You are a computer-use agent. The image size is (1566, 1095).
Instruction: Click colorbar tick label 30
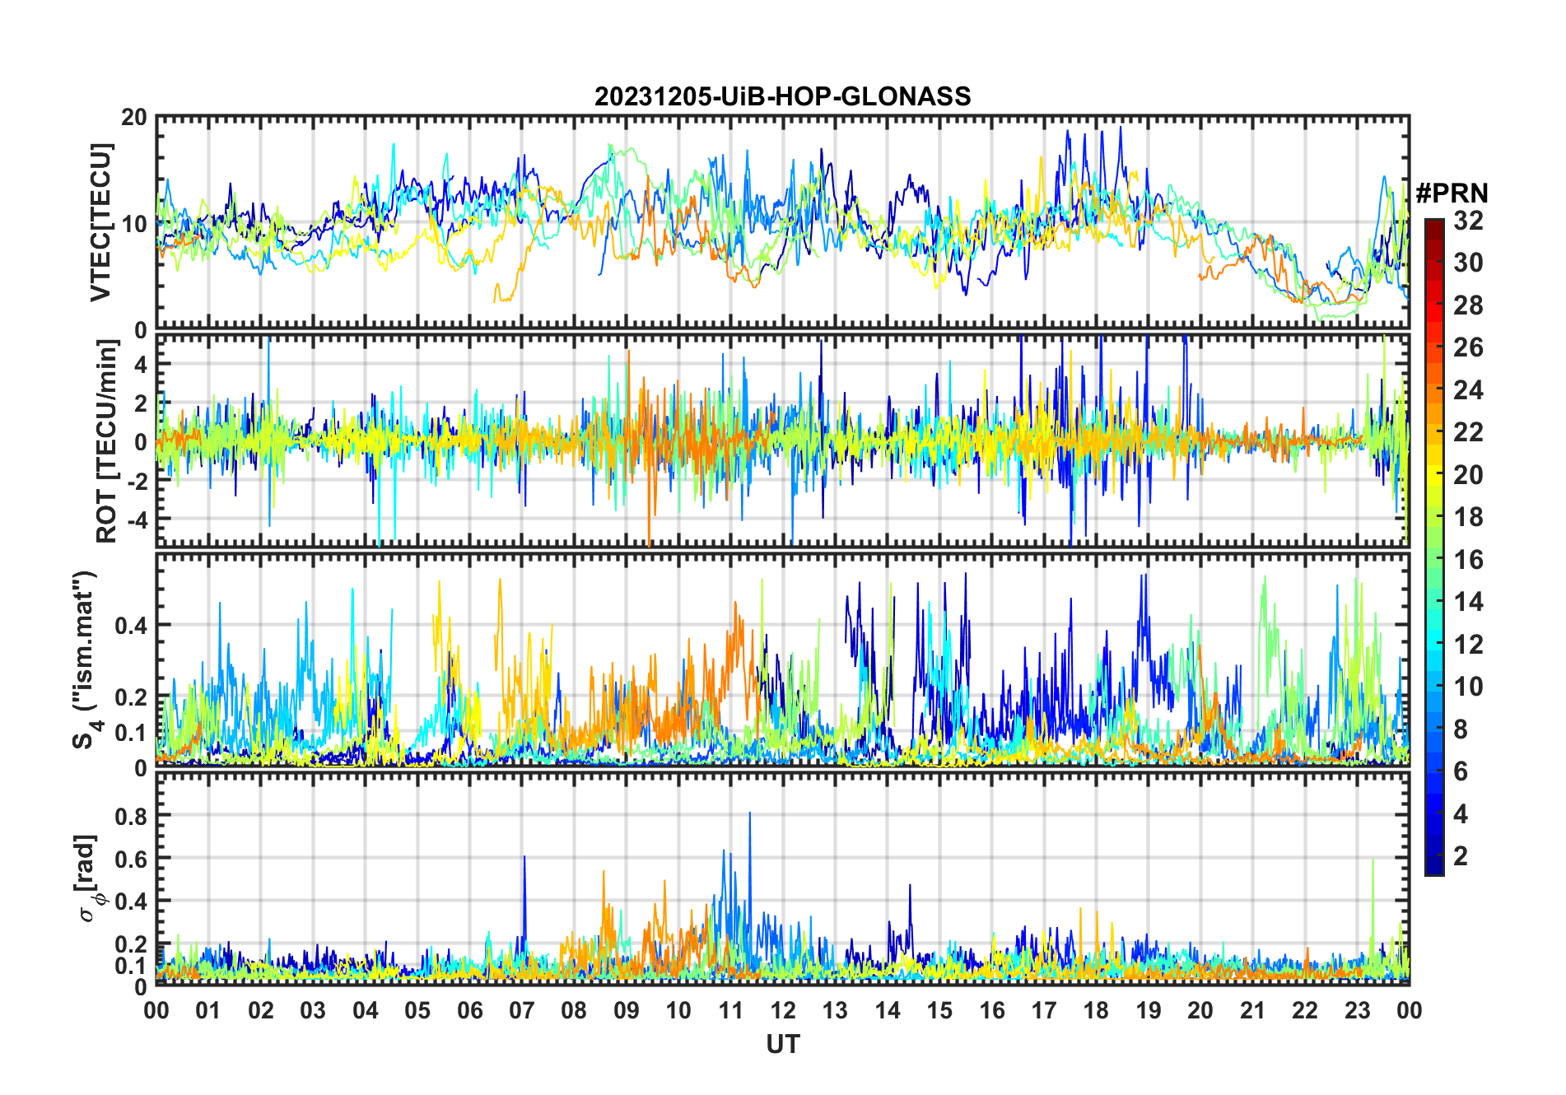[1468, 263]
